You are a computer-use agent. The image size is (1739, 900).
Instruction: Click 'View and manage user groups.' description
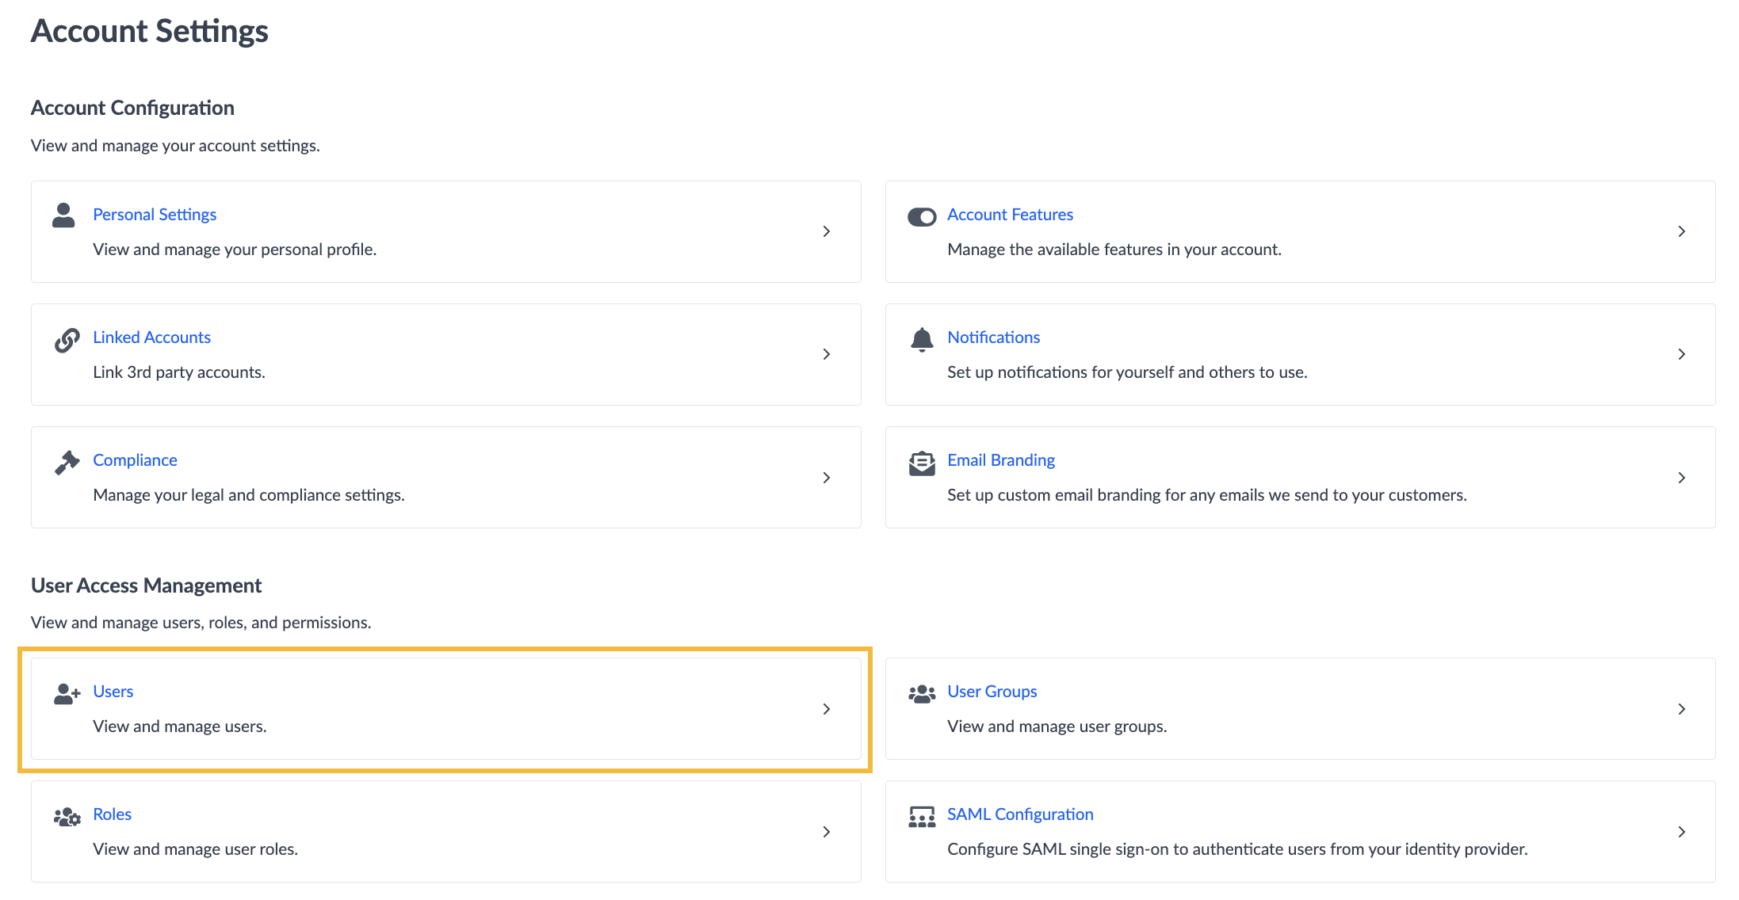point(1057,726)
